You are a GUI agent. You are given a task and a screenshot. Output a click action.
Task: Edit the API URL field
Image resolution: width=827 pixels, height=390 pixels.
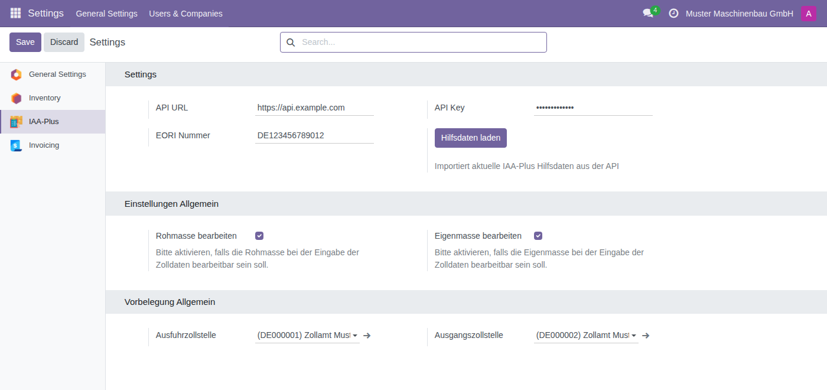pos(314,108)
